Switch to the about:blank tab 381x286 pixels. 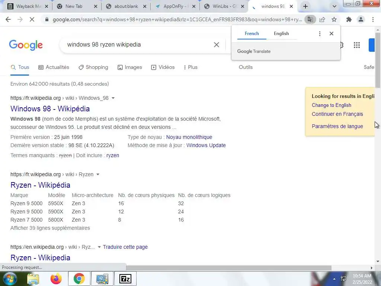126,7
